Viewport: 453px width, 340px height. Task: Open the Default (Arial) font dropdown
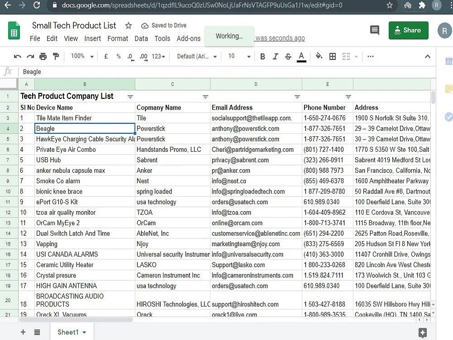197,56
